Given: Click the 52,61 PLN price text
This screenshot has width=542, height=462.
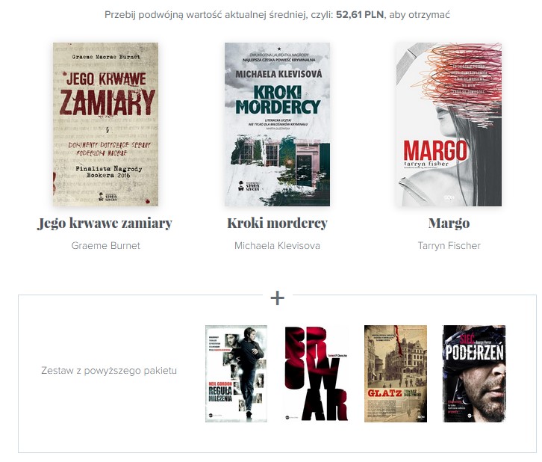Looking at the screenshot, I should coord(360,15).
